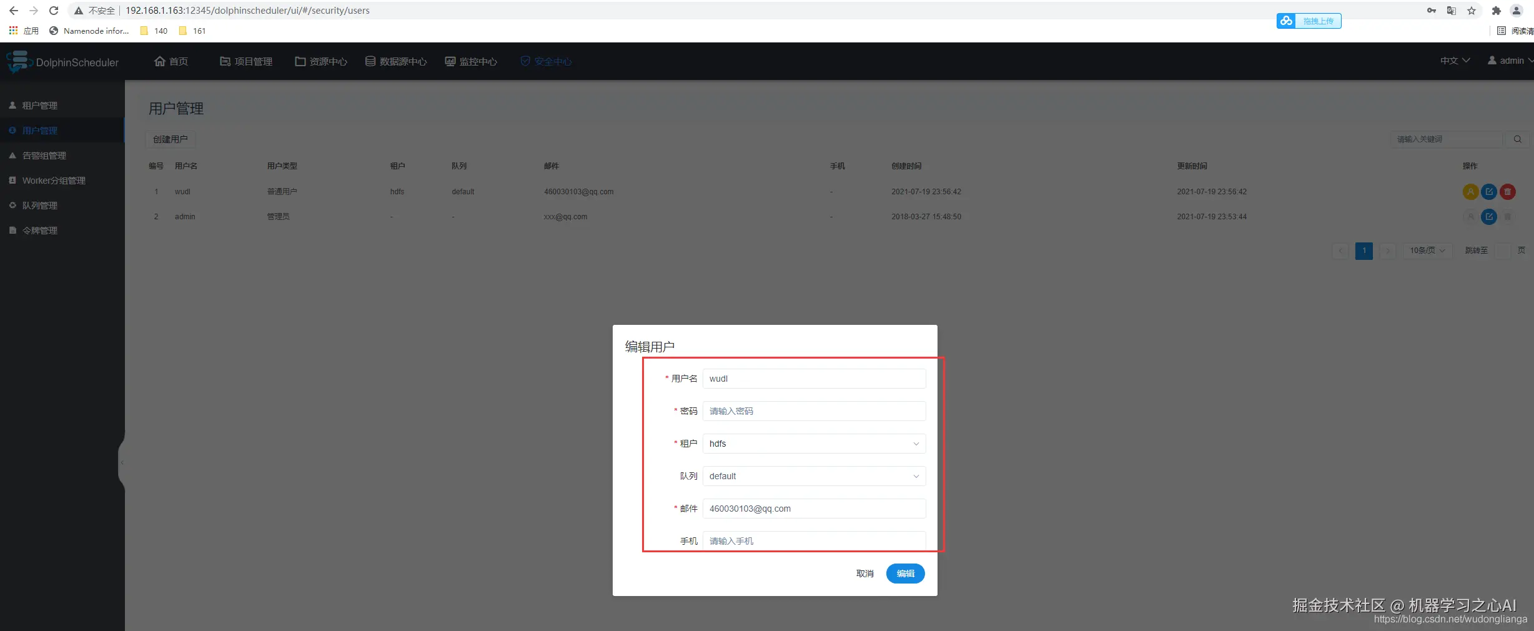This screenshot has height=631, width=1534.
Task: Click the 用户名 field containing wudl
Action: point(814,379)
